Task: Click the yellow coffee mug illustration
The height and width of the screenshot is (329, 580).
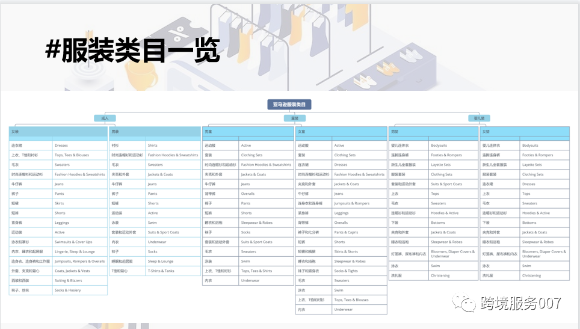Action: pos(140,73)
